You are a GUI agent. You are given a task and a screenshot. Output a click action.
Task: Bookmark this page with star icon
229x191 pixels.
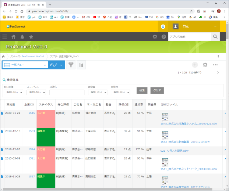click(191, 11)
